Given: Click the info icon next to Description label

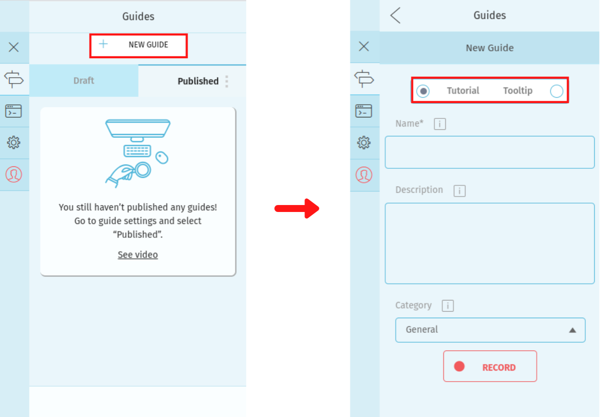Looking at the screenshot, I should point(459,191).
